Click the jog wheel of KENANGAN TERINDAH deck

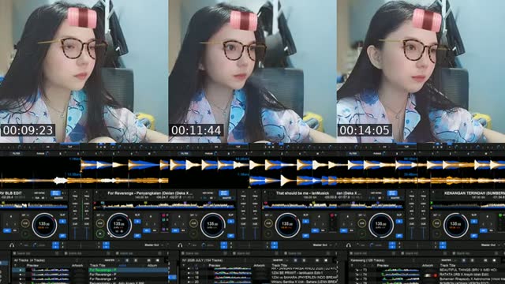456,225
